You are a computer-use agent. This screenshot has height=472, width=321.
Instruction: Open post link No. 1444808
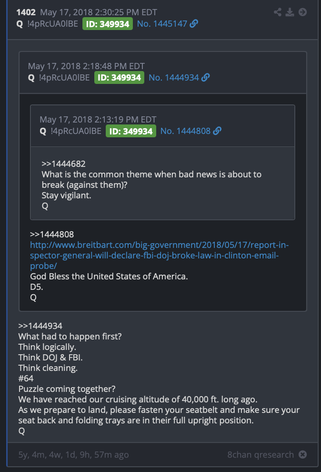pyautogui.click(x=185, y=131)
